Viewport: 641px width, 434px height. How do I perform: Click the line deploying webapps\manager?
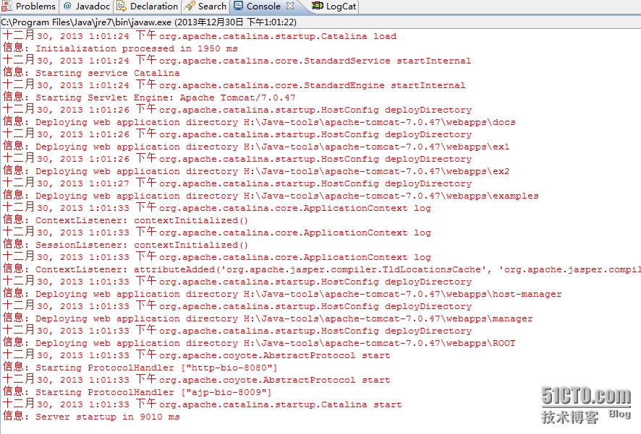tap(268, 318)
